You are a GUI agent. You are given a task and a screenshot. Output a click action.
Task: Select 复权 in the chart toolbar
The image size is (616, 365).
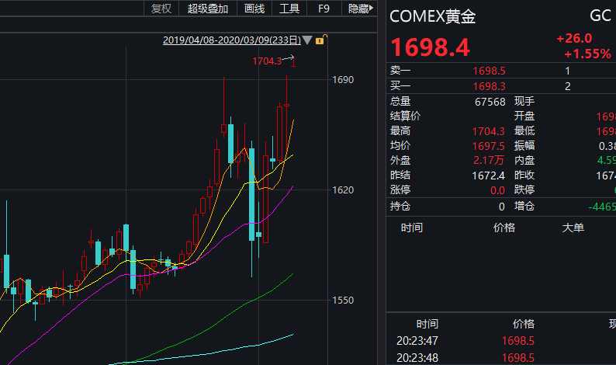point(161,9)
